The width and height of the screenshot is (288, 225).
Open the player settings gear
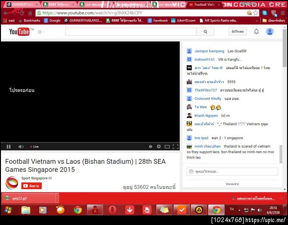pyautogui.click(x=159, y=146)
